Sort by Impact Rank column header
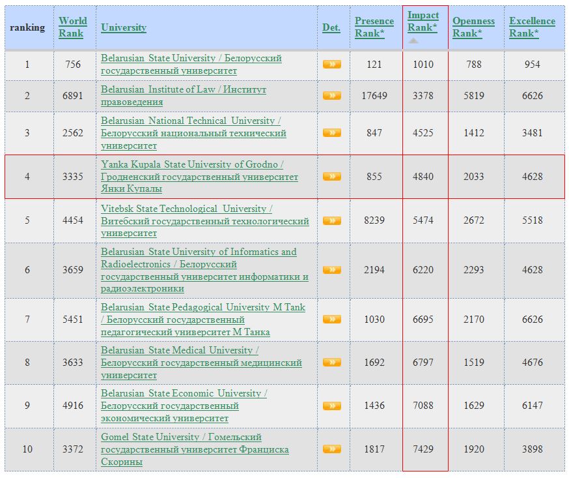 423,21
